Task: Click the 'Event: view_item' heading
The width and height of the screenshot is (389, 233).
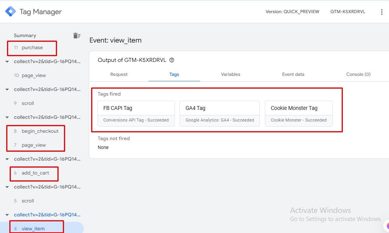Action: 115,40
